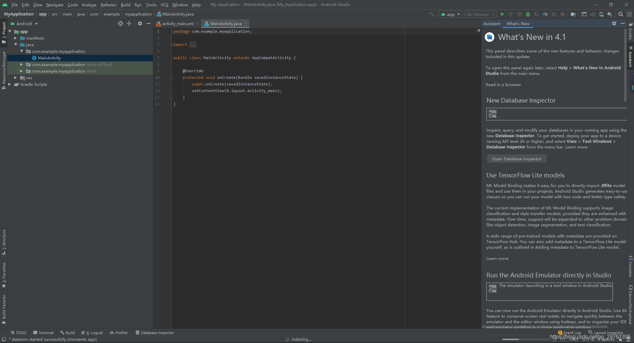This screenshot has height=343, width=634.
Task: Click the Run Anything toolbar icon
Action: (x=584, y=14)
